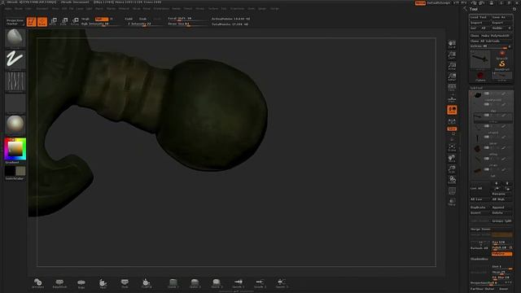Click the right shelf Scale view icon
Viewport: 521px width, 293px height.
(452, 169)
